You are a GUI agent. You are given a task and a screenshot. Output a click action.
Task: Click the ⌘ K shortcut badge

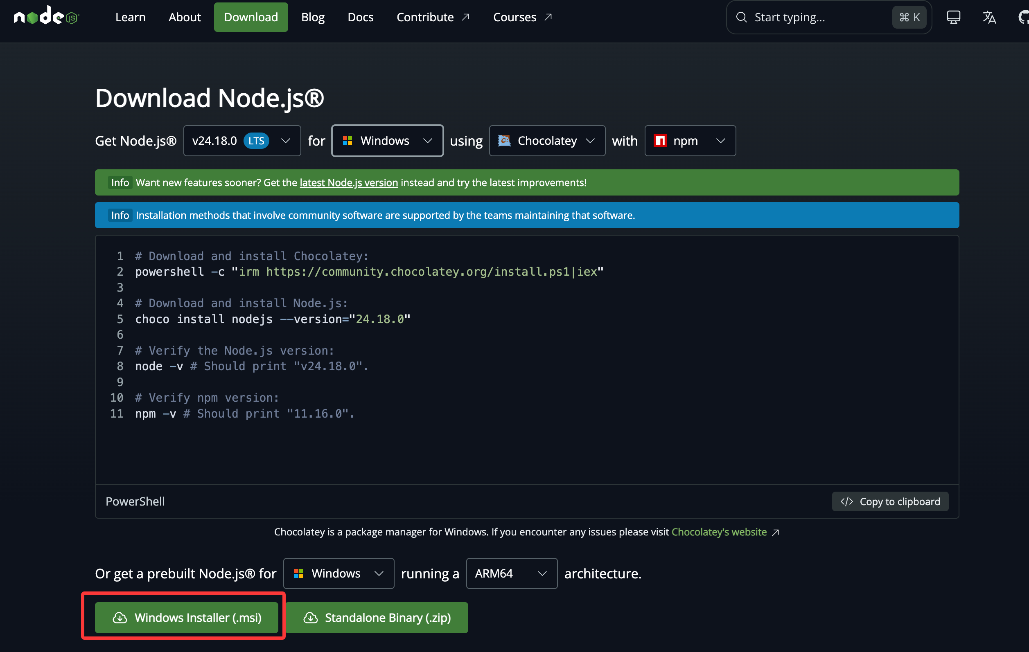click(909, 17)
